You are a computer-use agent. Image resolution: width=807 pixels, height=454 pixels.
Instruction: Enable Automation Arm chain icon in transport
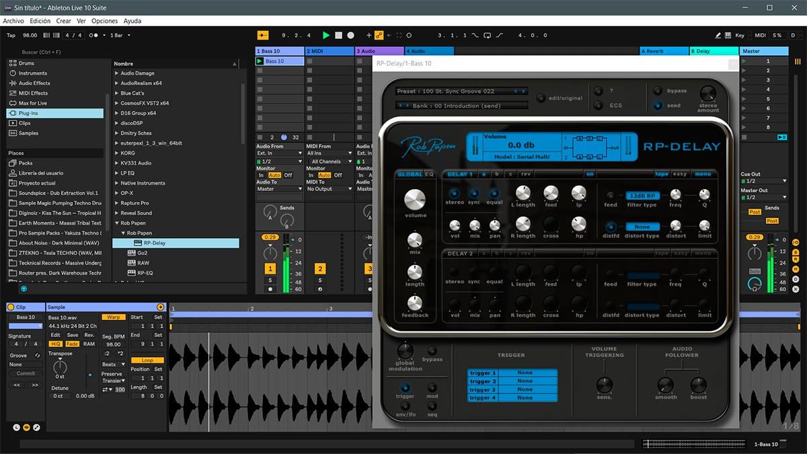pyautogui.click(x=379, y=35)
